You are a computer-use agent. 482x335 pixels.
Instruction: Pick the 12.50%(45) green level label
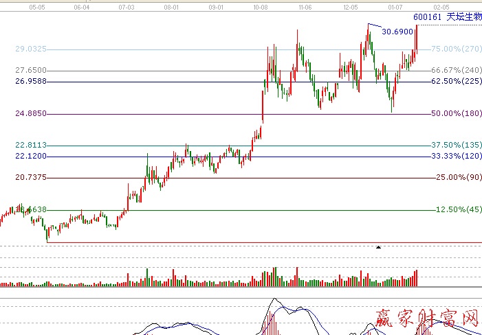(x=459, y=209)
